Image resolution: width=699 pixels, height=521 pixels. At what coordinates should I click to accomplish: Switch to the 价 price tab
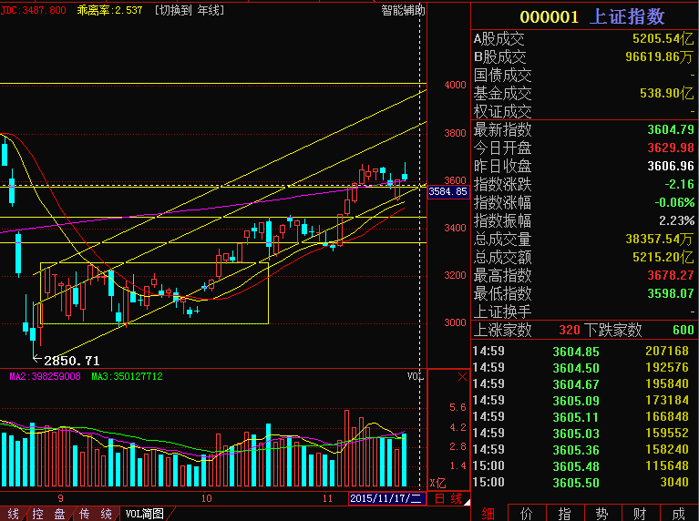527,513
